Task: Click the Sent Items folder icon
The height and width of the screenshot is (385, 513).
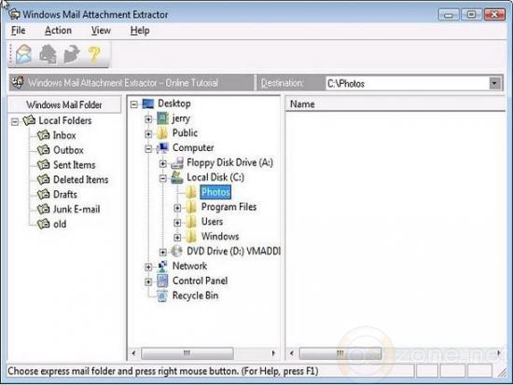Action: click(43, 164)
